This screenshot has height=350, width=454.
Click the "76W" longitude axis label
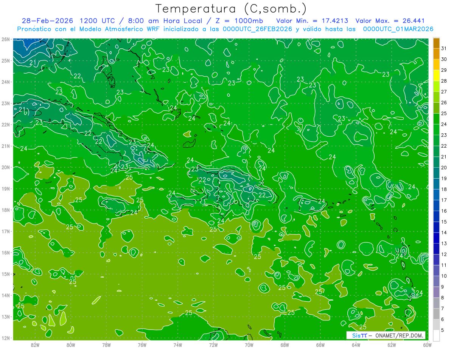(x=142, y=344)
